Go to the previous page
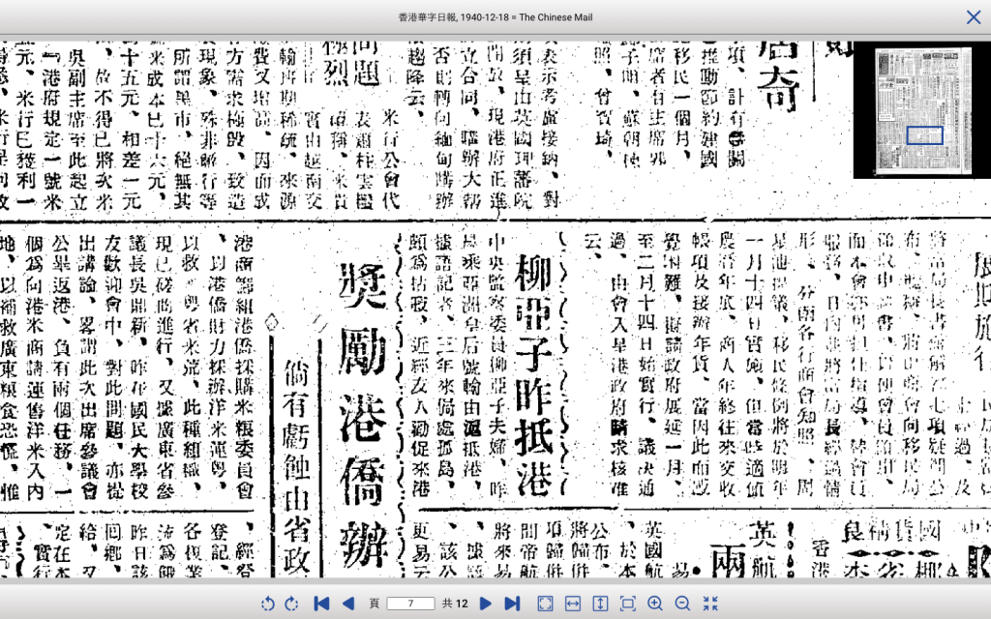Image resolution: width=991 pixels, height=619 pixels. pos(348,604)
